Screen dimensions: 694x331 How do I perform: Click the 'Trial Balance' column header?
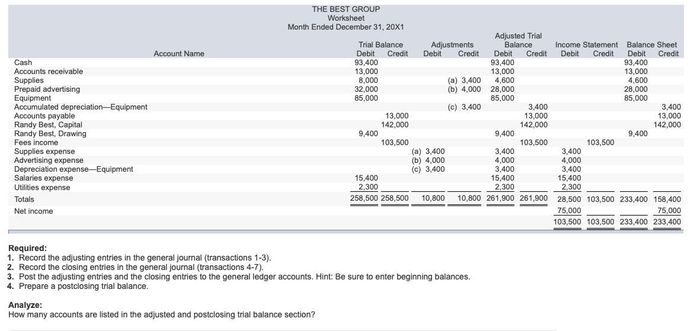pos(380,44)
